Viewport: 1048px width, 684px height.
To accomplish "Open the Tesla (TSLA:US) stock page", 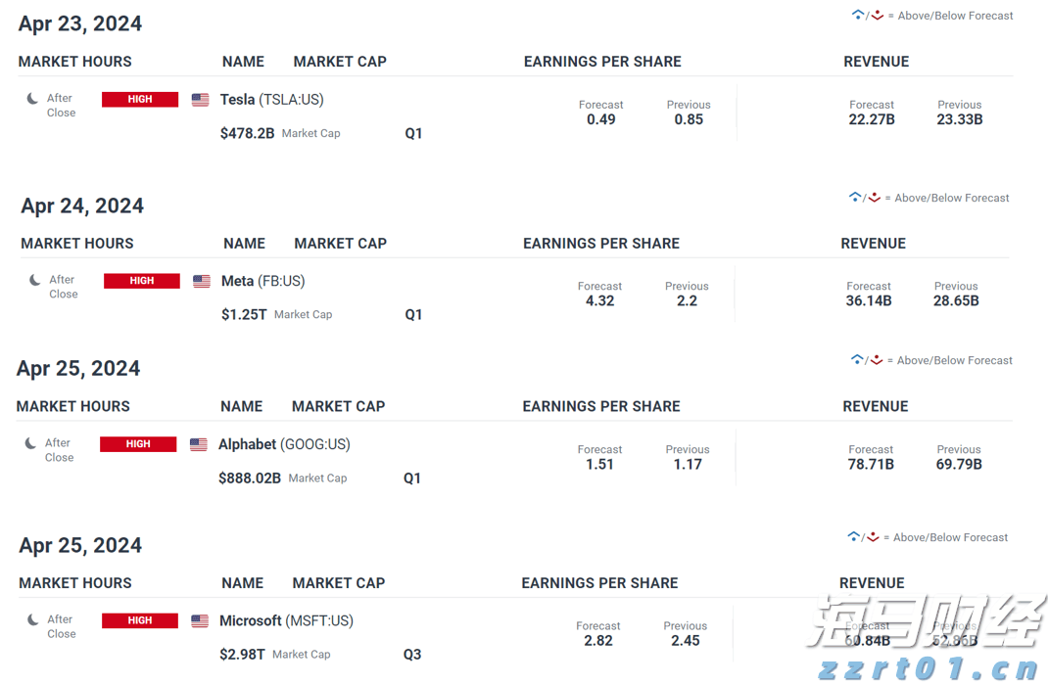I will tap(271, 99).
